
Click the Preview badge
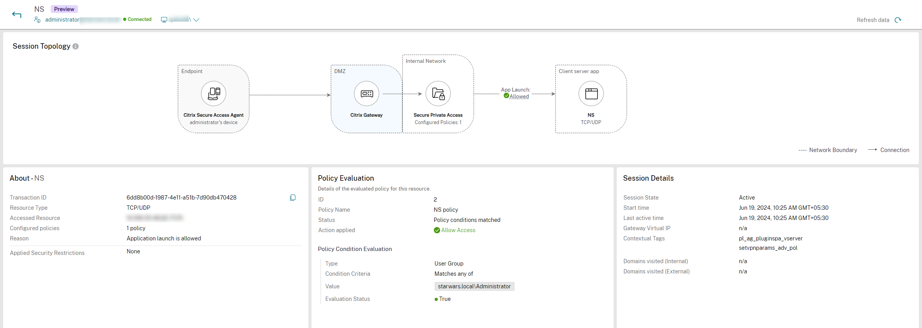pos(64,9)
